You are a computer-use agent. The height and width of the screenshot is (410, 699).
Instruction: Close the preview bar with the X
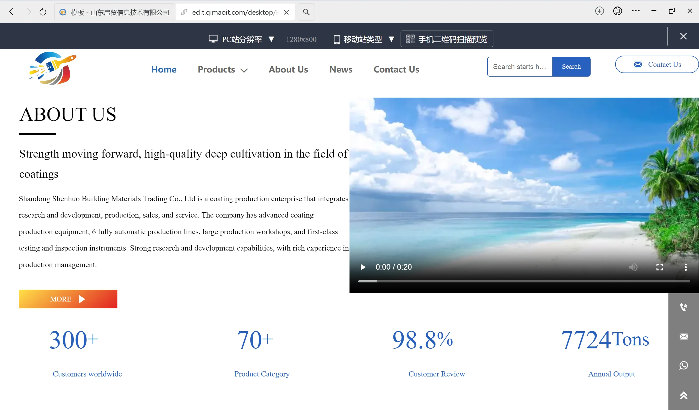pyautogui.click(x=683, y=36)
